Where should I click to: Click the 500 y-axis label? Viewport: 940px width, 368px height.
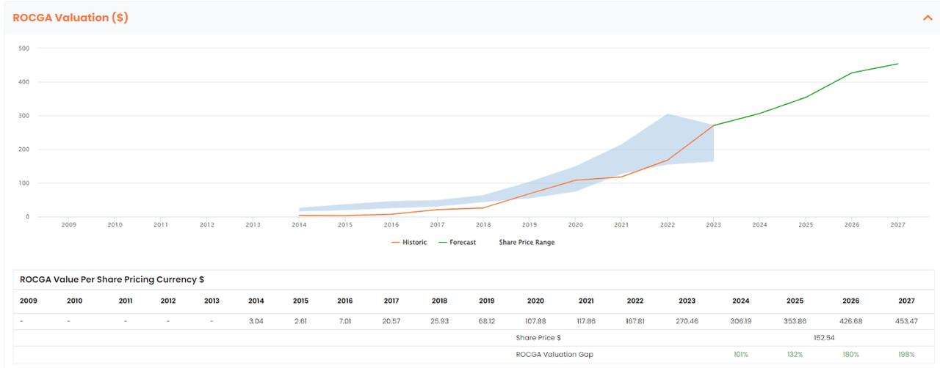tap(23, 48)
